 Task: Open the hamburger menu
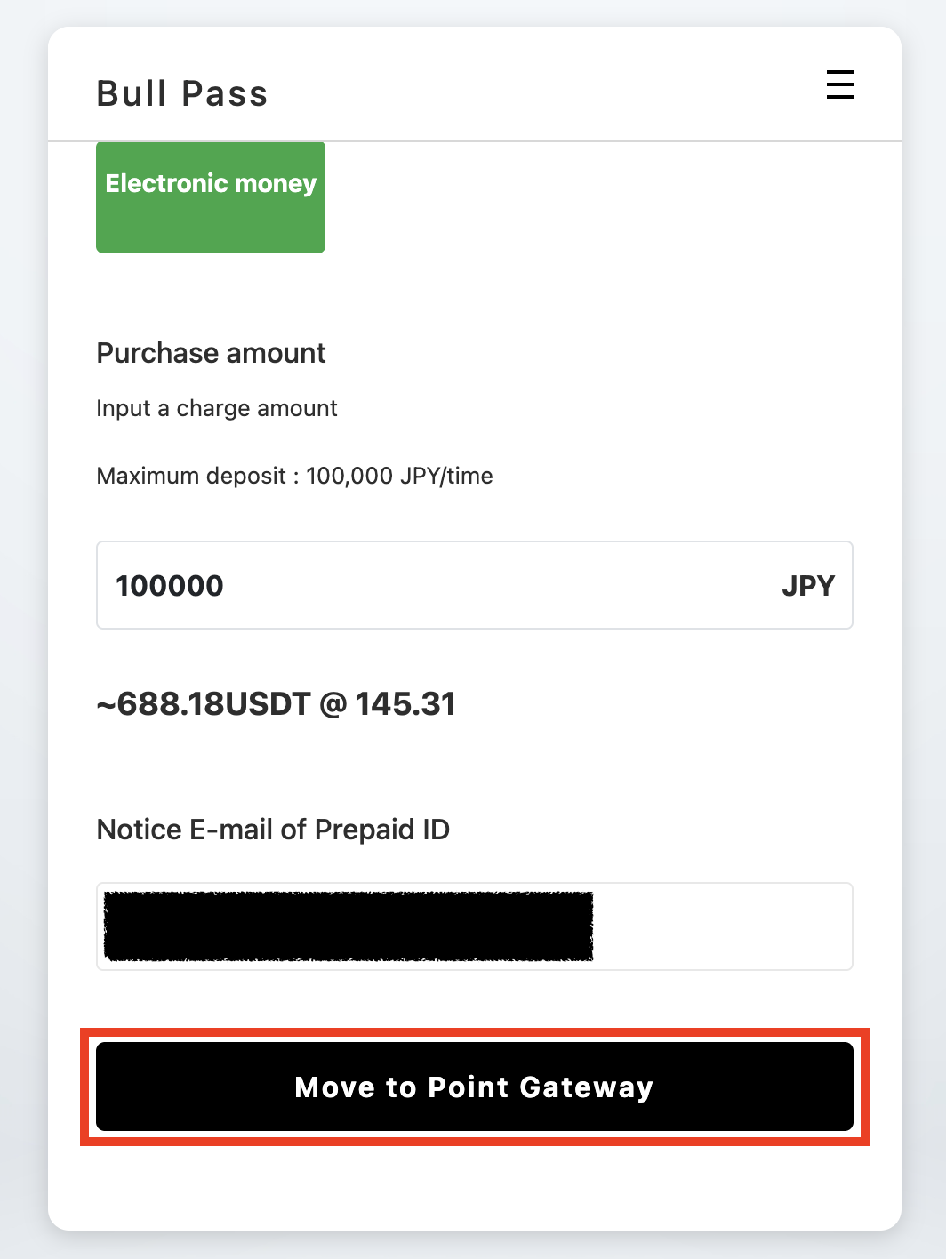(839, 85)
